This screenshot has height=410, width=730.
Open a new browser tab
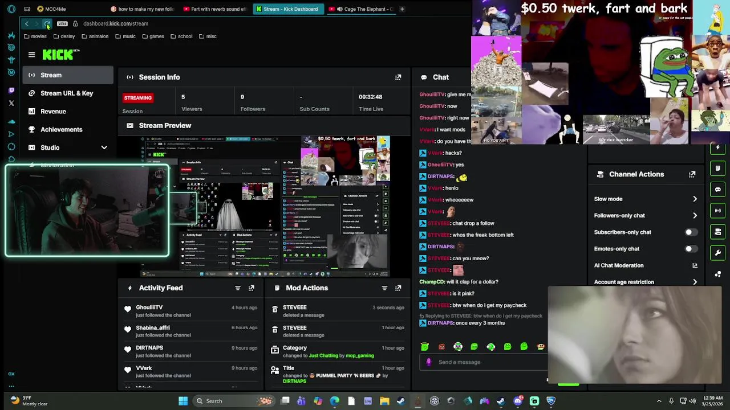402,9
